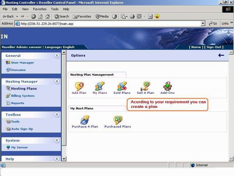
Task: Click the Tools sidebar icon
Action: pyautogui.click(x=8, y=121)
